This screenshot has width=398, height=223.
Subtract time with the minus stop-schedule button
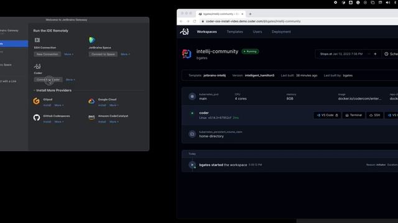pos(369,54)
